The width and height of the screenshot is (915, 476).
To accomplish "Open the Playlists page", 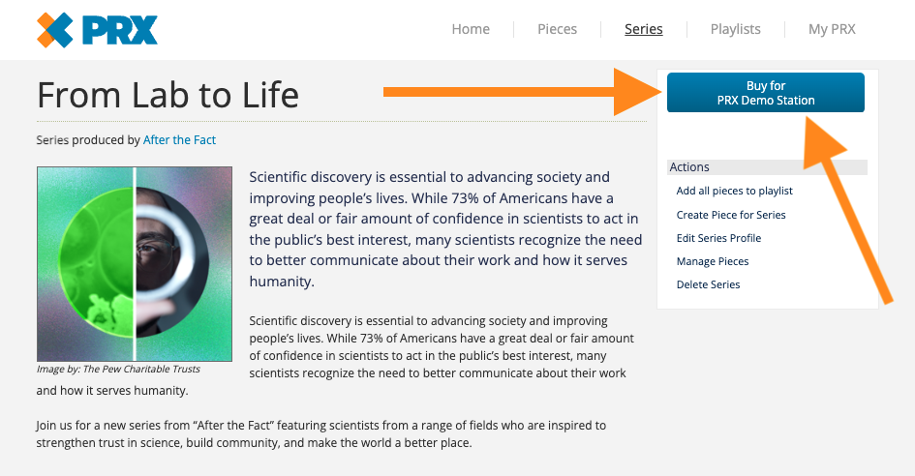I will click(735, 29).
